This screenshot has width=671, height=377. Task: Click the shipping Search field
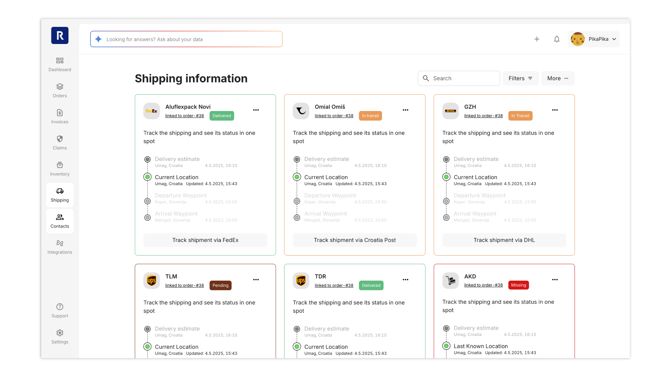coord(459,78)
